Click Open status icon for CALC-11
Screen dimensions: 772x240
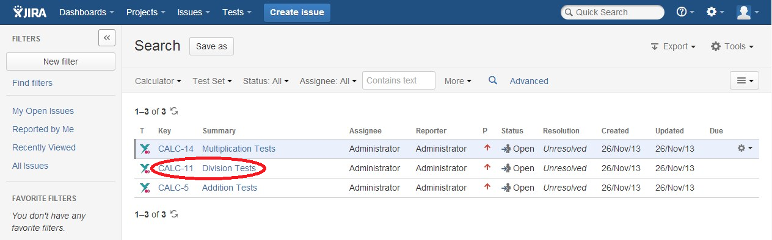(506, 168)
